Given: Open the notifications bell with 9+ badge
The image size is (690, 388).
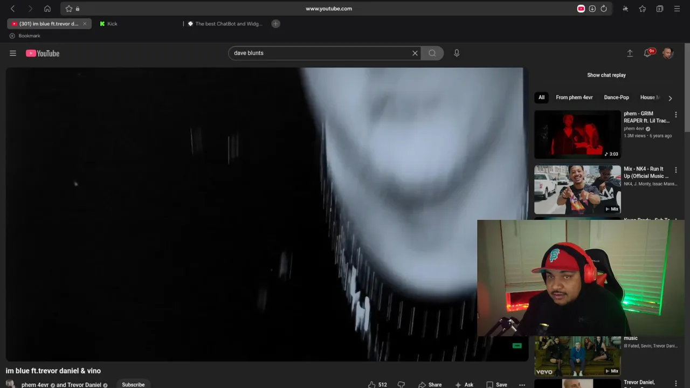Looking at the screenshot, I should coord(648,53).
